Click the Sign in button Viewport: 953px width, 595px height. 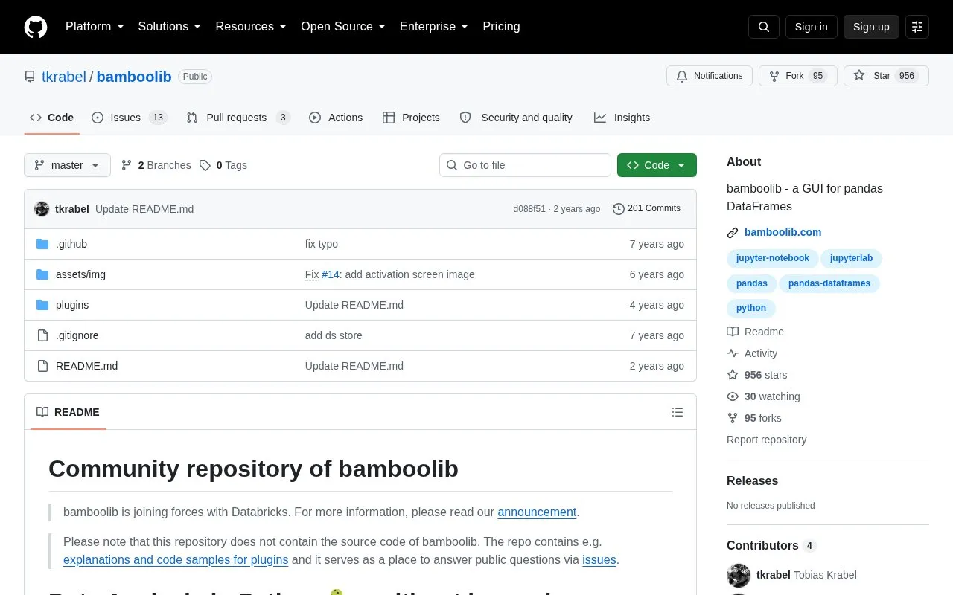coord(811,27)
